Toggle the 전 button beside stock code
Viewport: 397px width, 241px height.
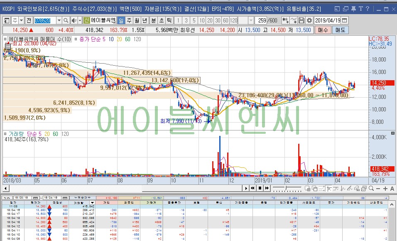pyautogui.click(x=29, y=20)
